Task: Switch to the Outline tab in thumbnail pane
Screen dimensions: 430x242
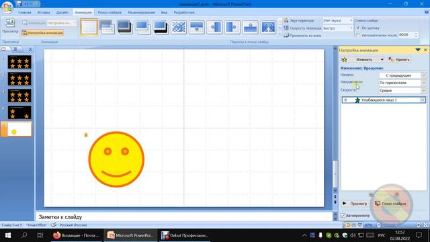Action: coord(15,49)
